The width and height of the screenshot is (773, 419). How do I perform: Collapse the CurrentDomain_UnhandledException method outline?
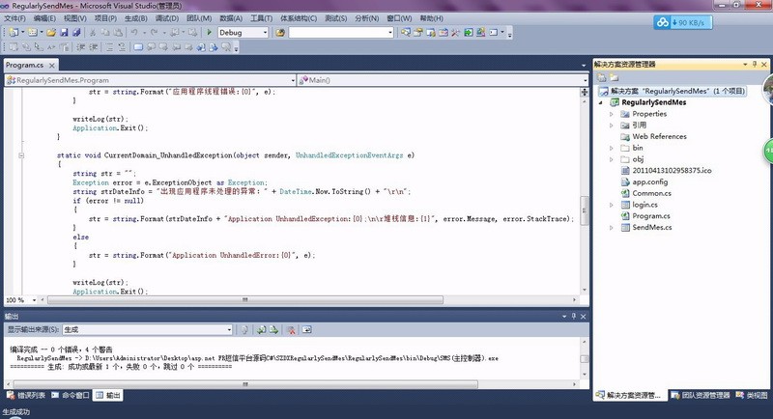pos(21,154)
